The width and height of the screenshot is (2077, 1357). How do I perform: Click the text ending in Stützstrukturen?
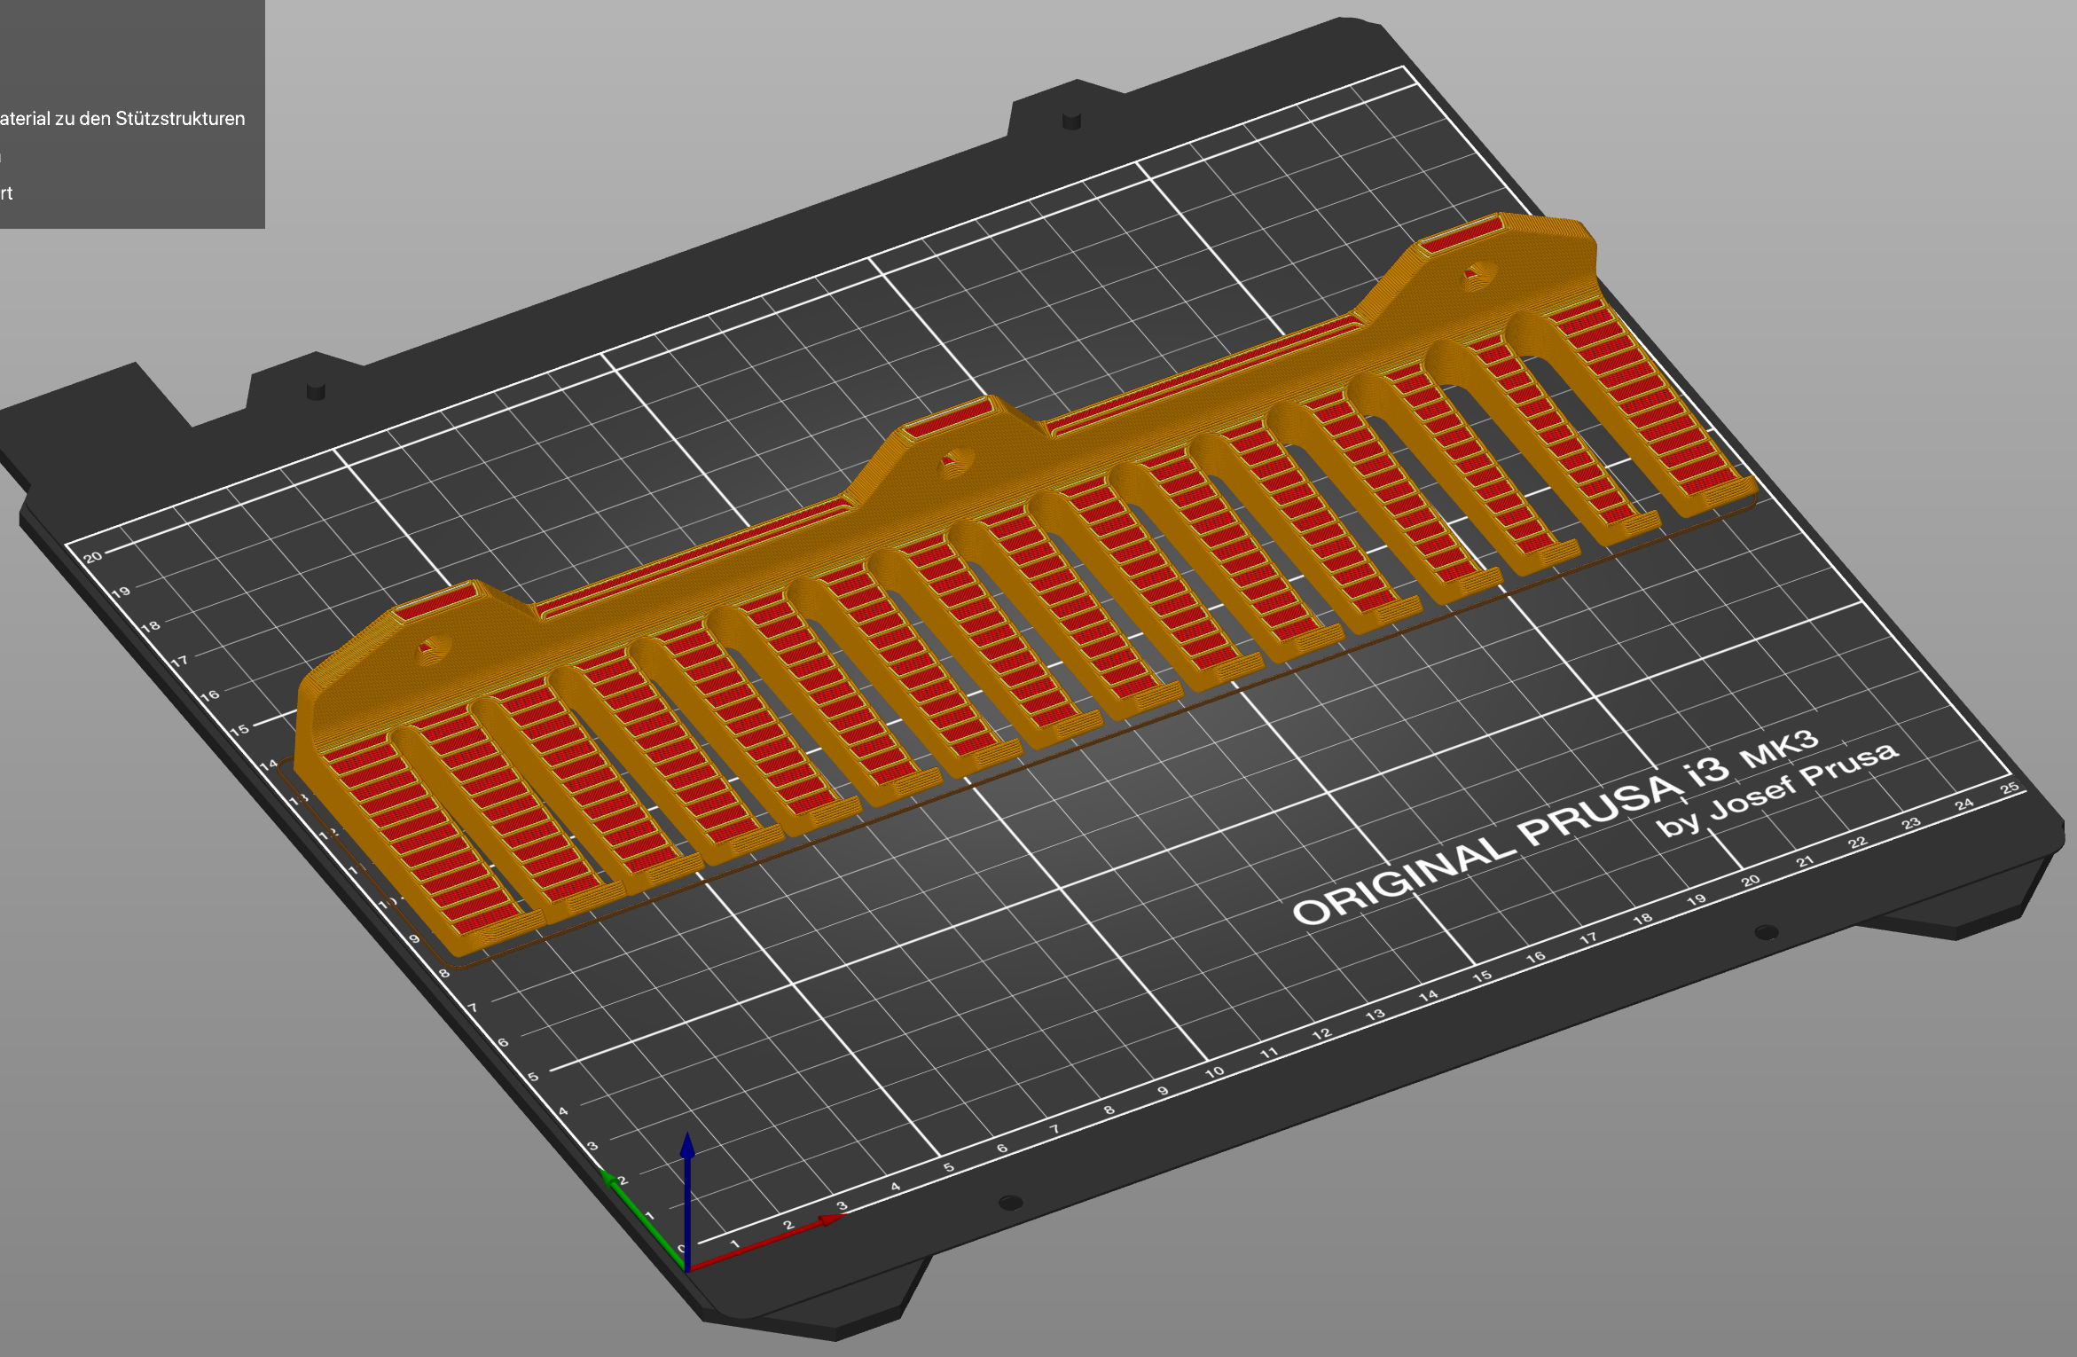[124, 117]
